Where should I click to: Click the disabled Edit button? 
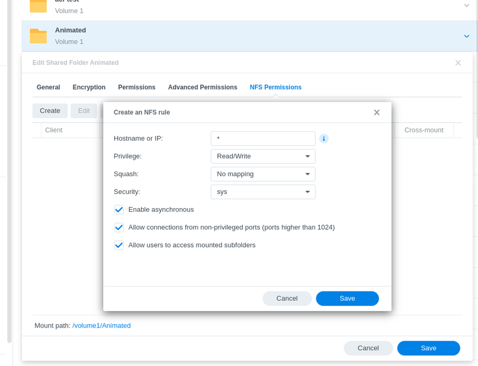click(x=84, y=111)
